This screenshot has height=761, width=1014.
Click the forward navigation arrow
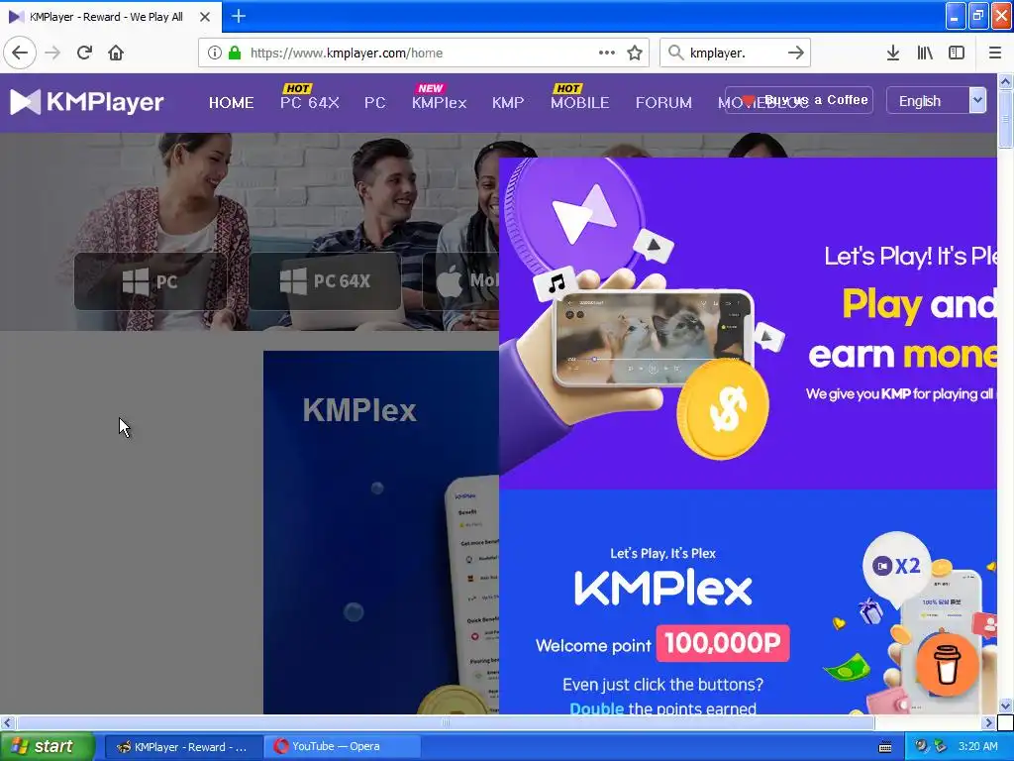52,53
